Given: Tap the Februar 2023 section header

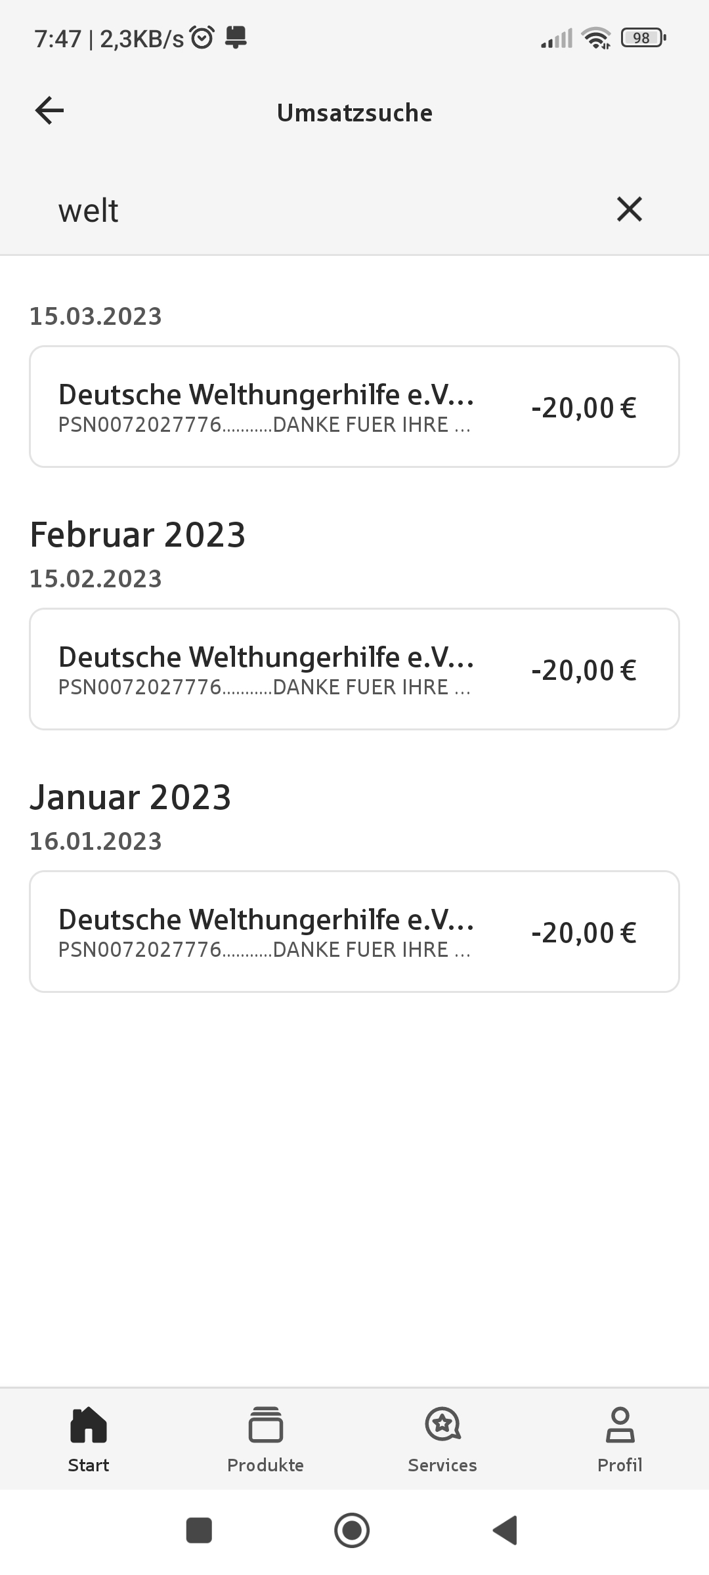Looking at the screenshot, I should (138, 535).
